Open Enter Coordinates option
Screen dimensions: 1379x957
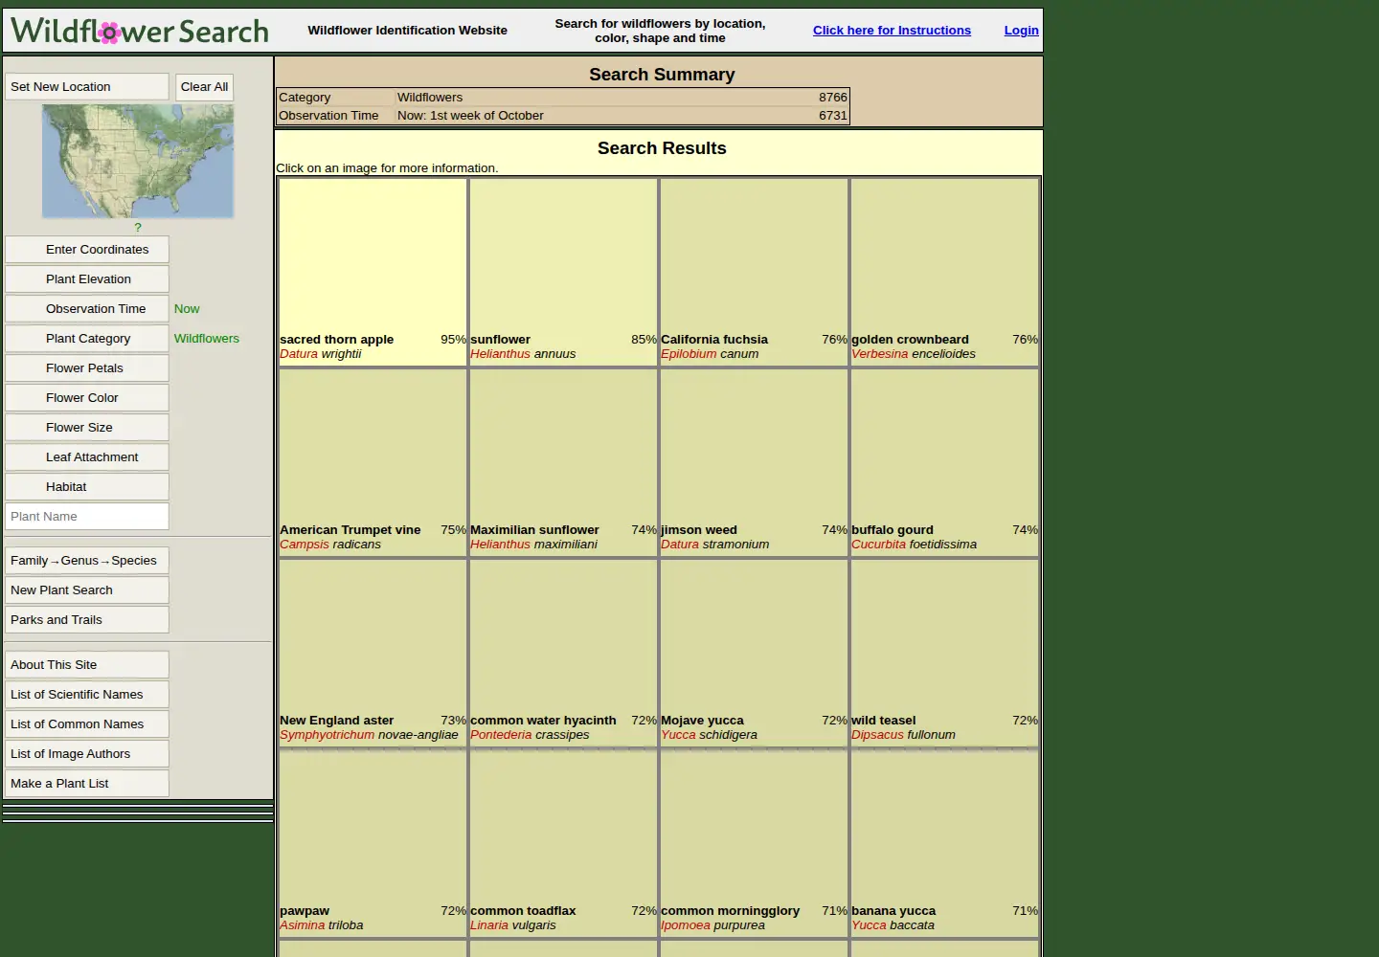(87, 250)
